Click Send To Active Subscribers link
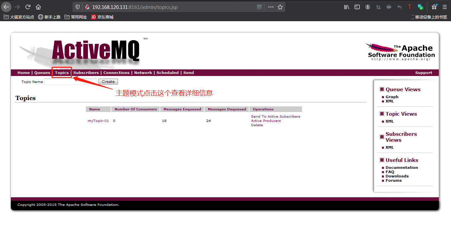 (x=276, y=116)
